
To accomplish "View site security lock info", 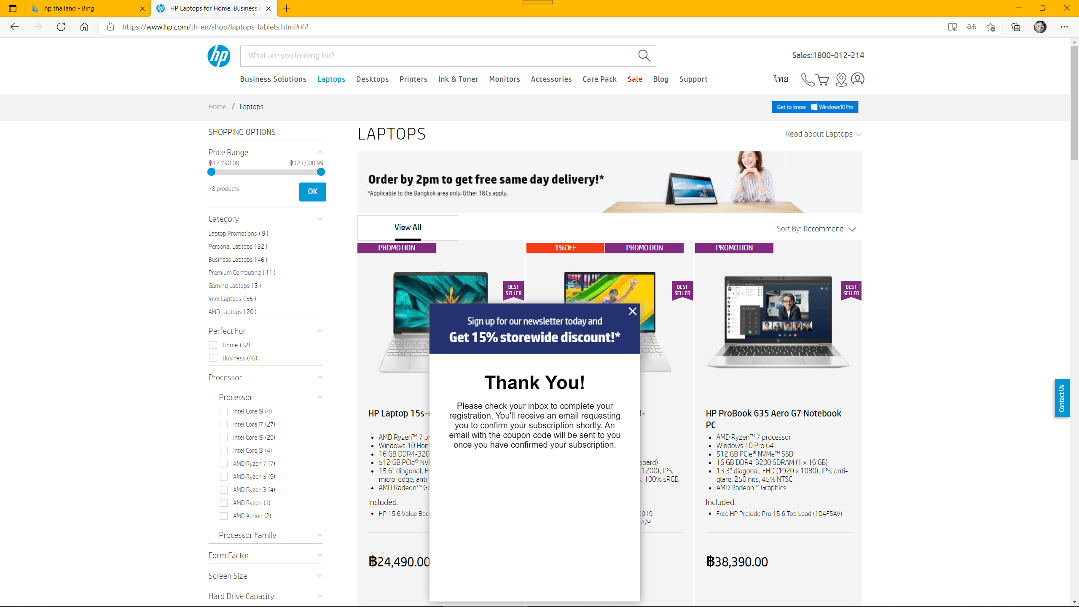I will [110, 27].
